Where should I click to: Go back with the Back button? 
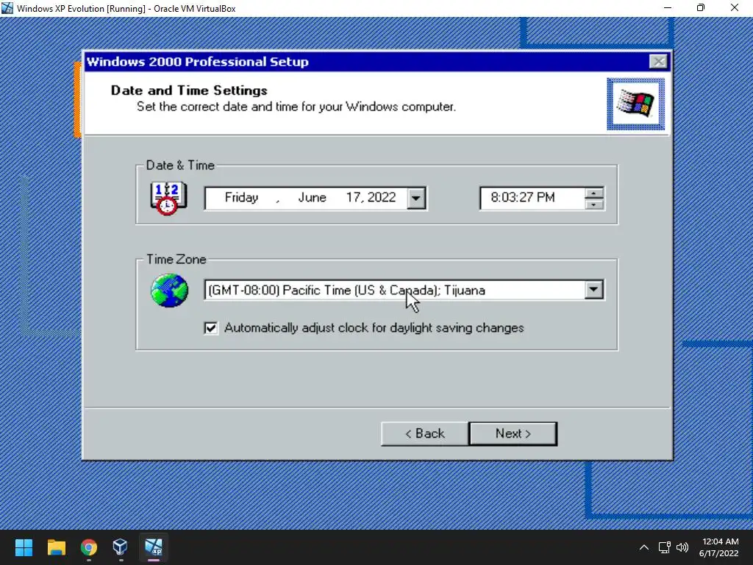click(424, 434)
